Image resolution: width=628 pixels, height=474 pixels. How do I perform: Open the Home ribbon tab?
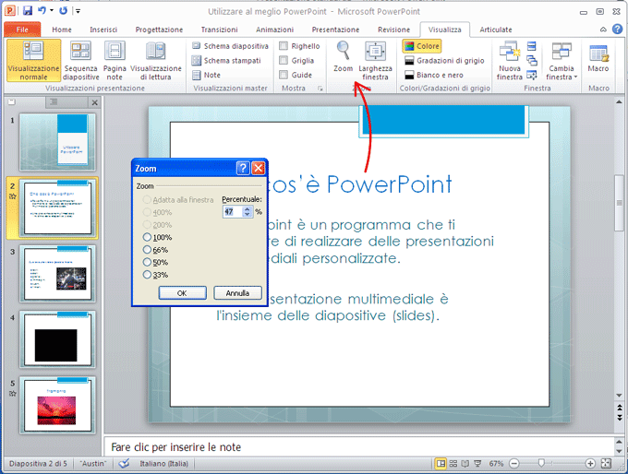tap(62, 30)
